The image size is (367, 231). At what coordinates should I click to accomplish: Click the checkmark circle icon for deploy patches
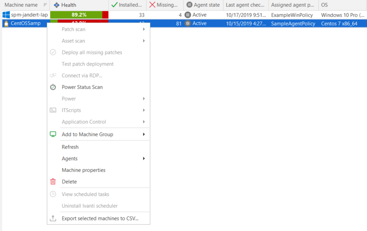[x=53, y=52]
